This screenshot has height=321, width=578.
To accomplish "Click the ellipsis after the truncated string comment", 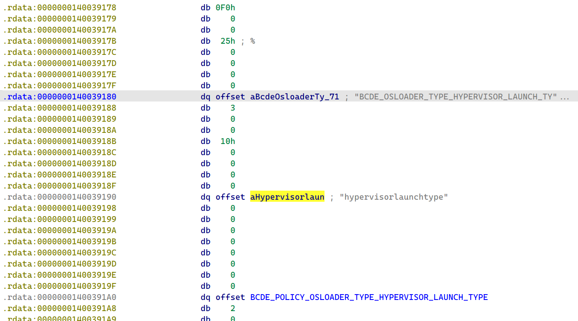I will tap(565, 97).
